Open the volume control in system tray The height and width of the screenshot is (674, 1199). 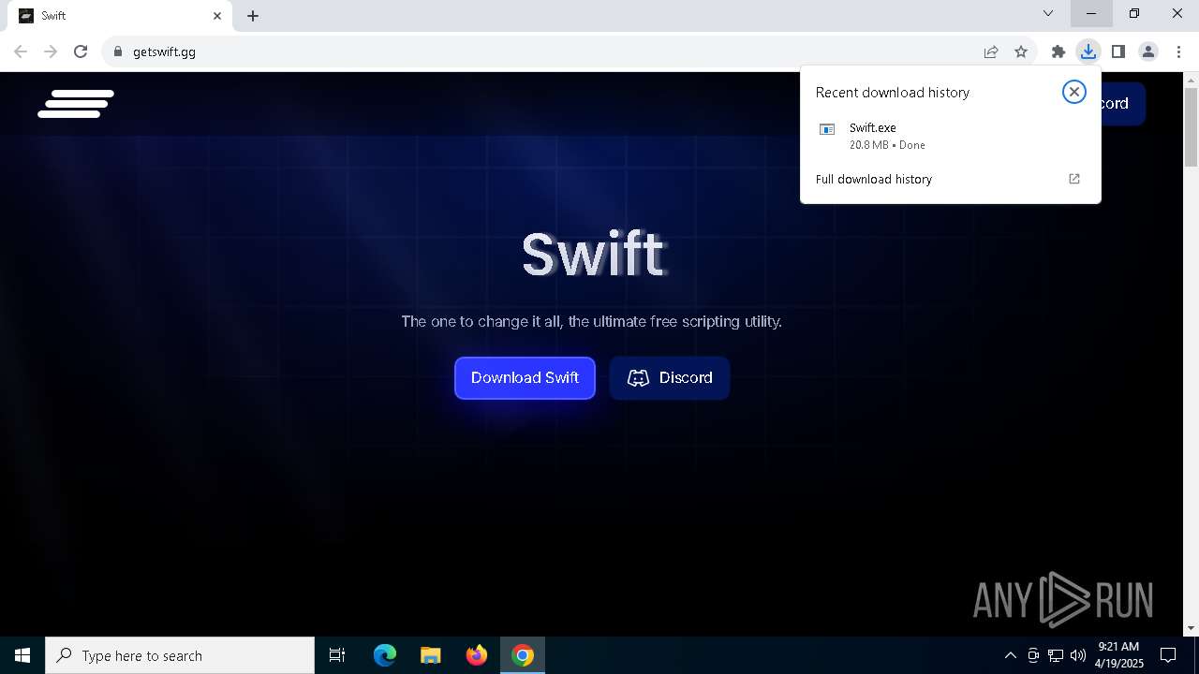tap(1078, 655)
